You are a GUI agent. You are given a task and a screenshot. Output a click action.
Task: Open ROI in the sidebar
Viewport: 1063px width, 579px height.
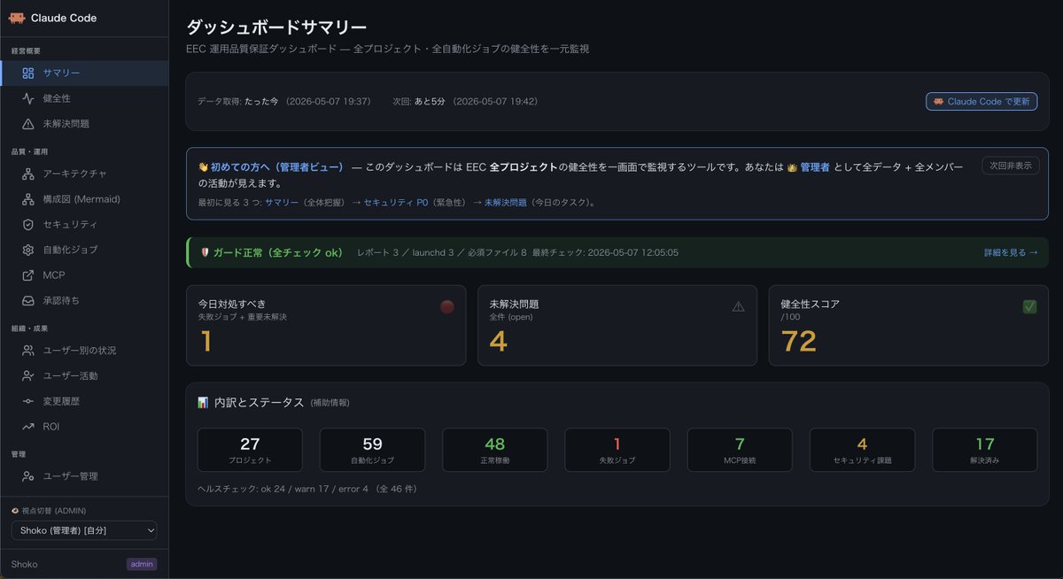click(x=84, y=427)
